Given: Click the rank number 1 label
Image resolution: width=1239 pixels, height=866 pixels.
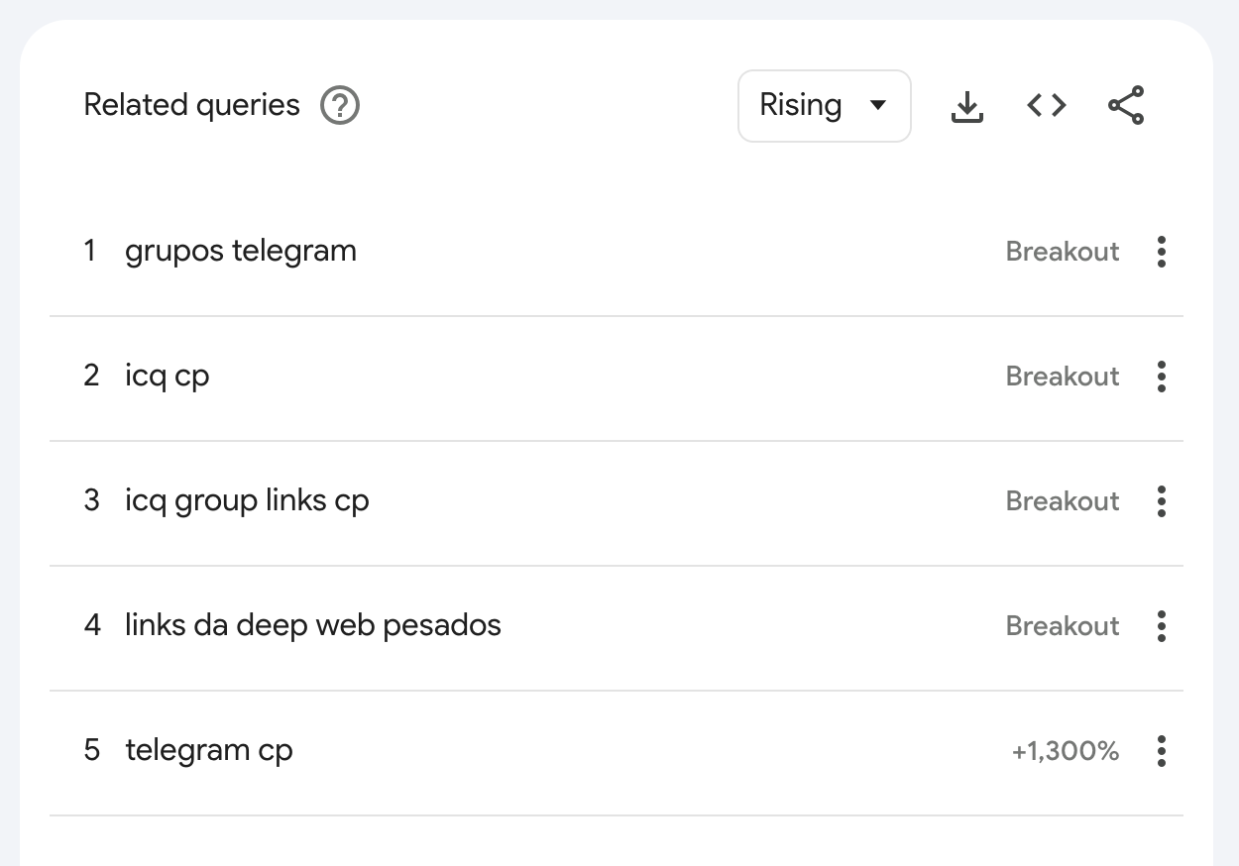Looking at the screenshot, I should tap(90, 252).
